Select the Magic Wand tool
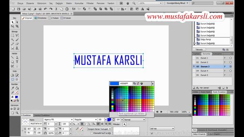 [13, 40]
